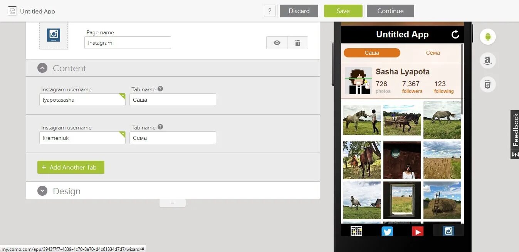Expand the Design section chevron
The height and width of the screenshot is (252, 519).
(42, 191)
